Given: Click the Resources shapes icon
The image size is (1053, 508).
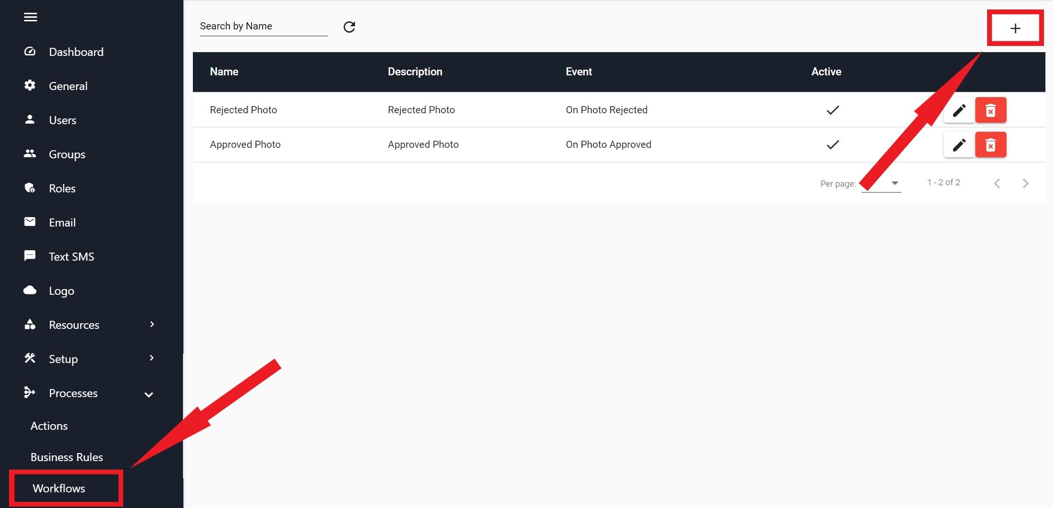Looking at the screenshot, I should pos(30,324).
